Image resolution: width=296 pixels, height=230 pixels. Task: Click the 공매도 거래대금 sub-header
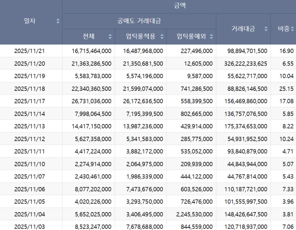tap(139, 21)
